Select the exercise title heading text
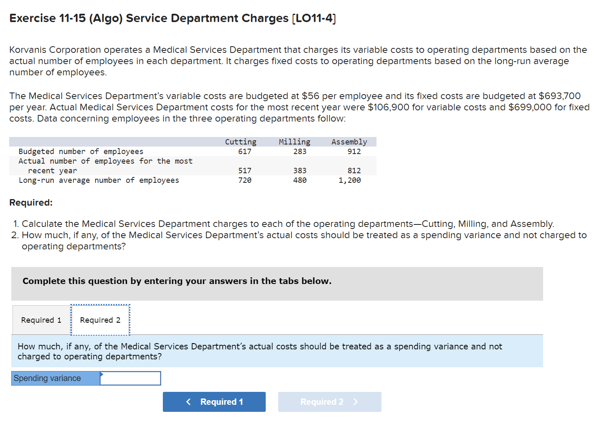The height and width of the screenshot is (446, 611). pyautogui.click(x=172, y=18)
